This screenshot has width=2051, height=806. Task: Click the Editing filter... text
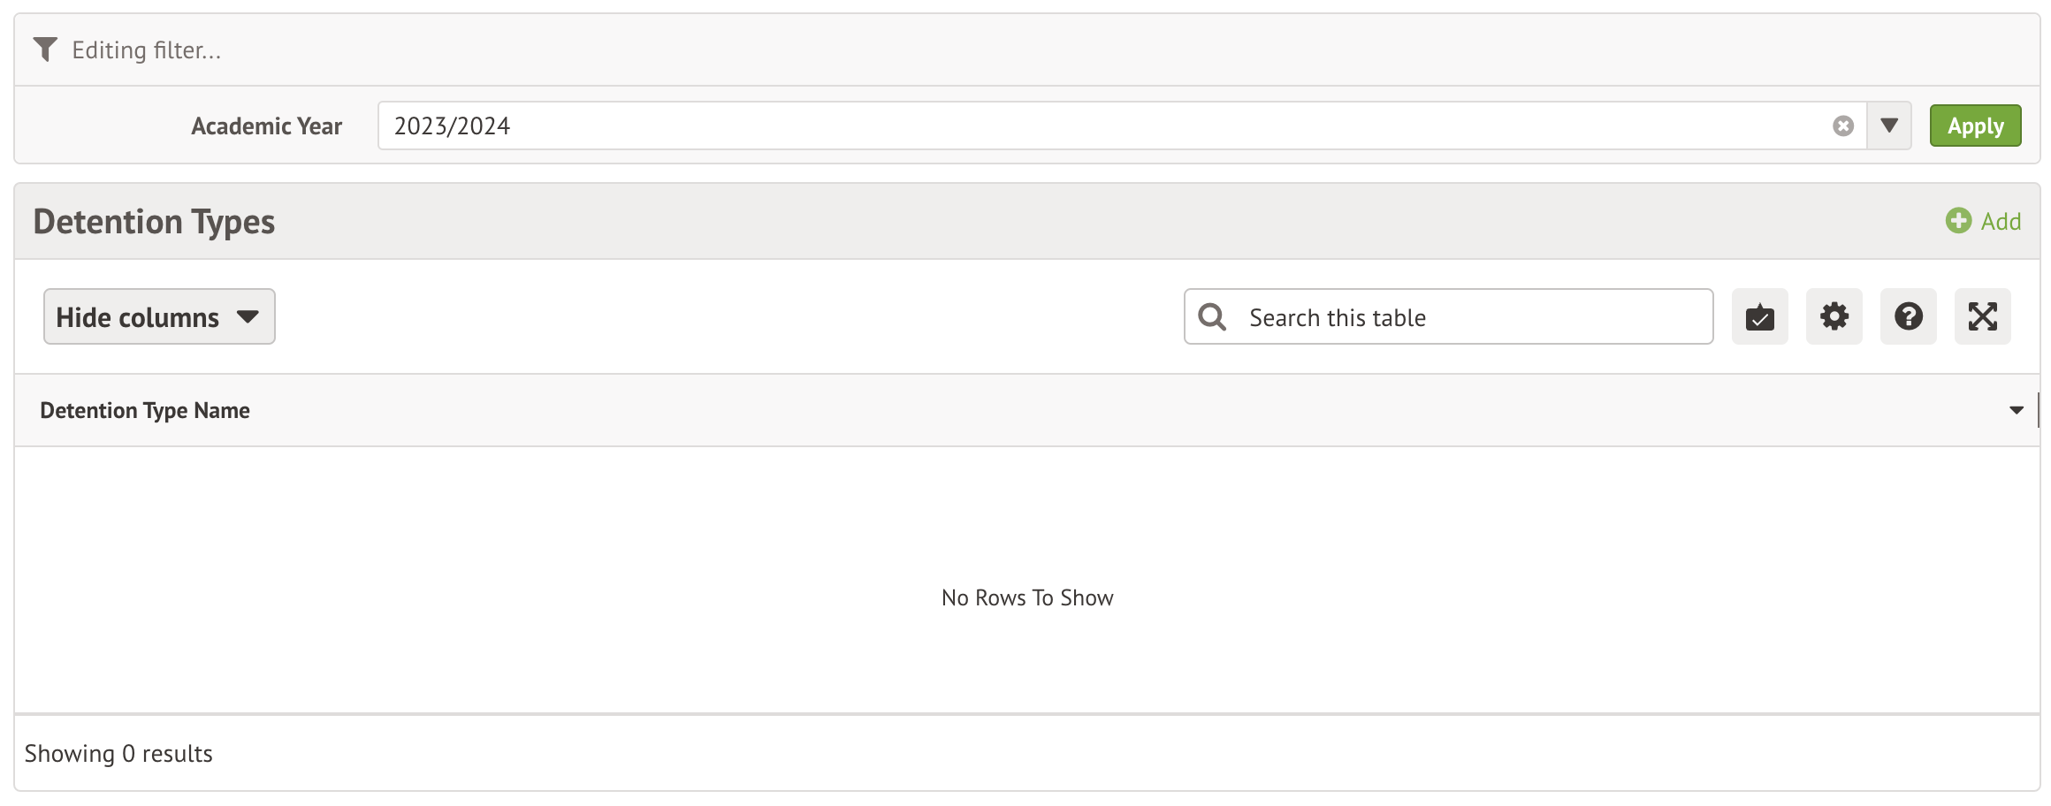click(147, 50)
